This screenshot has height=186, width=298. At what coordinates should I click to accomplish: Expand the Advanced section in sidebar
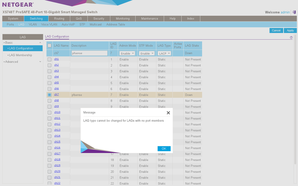pos(40,62)
